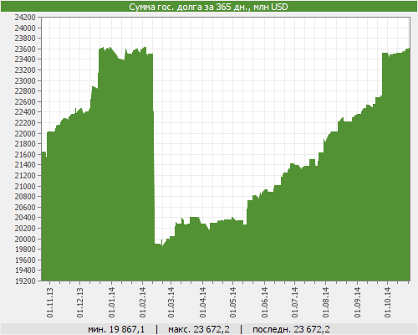This screenshot has width=418, height=335.
Task: Click the chart title bar about state debt
Action: (208, 7)
